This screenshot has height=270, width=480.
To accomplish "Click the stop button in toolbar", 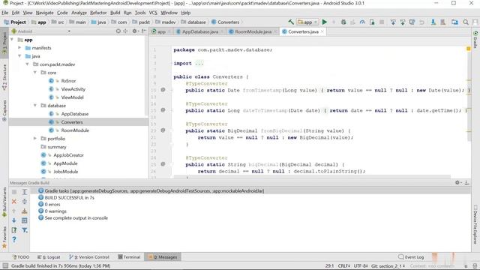I will pyautogui.click(x=382, y=22).
